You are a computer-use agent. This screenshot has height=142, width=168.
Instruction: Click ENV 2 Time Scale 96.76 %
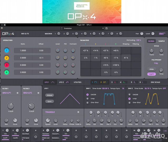point(148,89)
